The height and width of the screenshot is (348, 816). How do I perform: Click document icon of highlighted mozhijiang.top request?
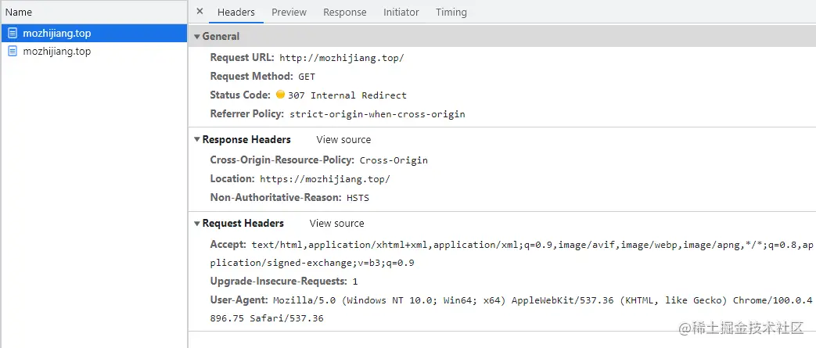[x=13, y=34]
